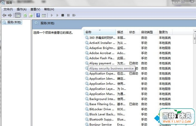The image size is (196, 126).
Task: Click the Pause service icon
Action: [68, 15]
